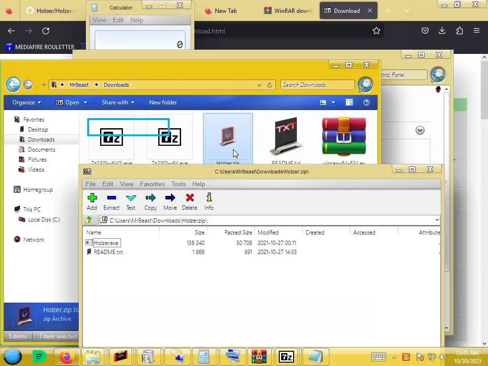488x366 pixels.
Task: Open the Organize dropdown menu
Action: tap(27, 102)
